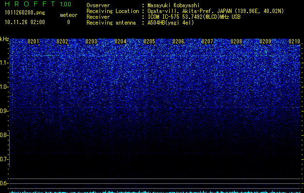This screenshot has height=193, width=304.
Task: Click the Receiving Location label
Action: pos(113,11)
